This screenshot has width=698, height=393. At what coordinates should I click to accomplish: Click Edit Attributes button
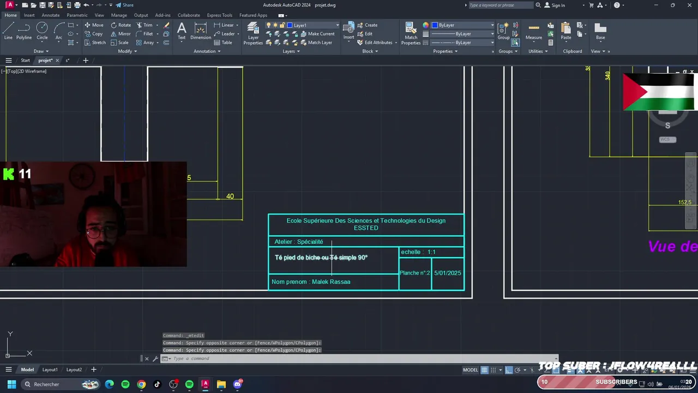click(375, 43)
